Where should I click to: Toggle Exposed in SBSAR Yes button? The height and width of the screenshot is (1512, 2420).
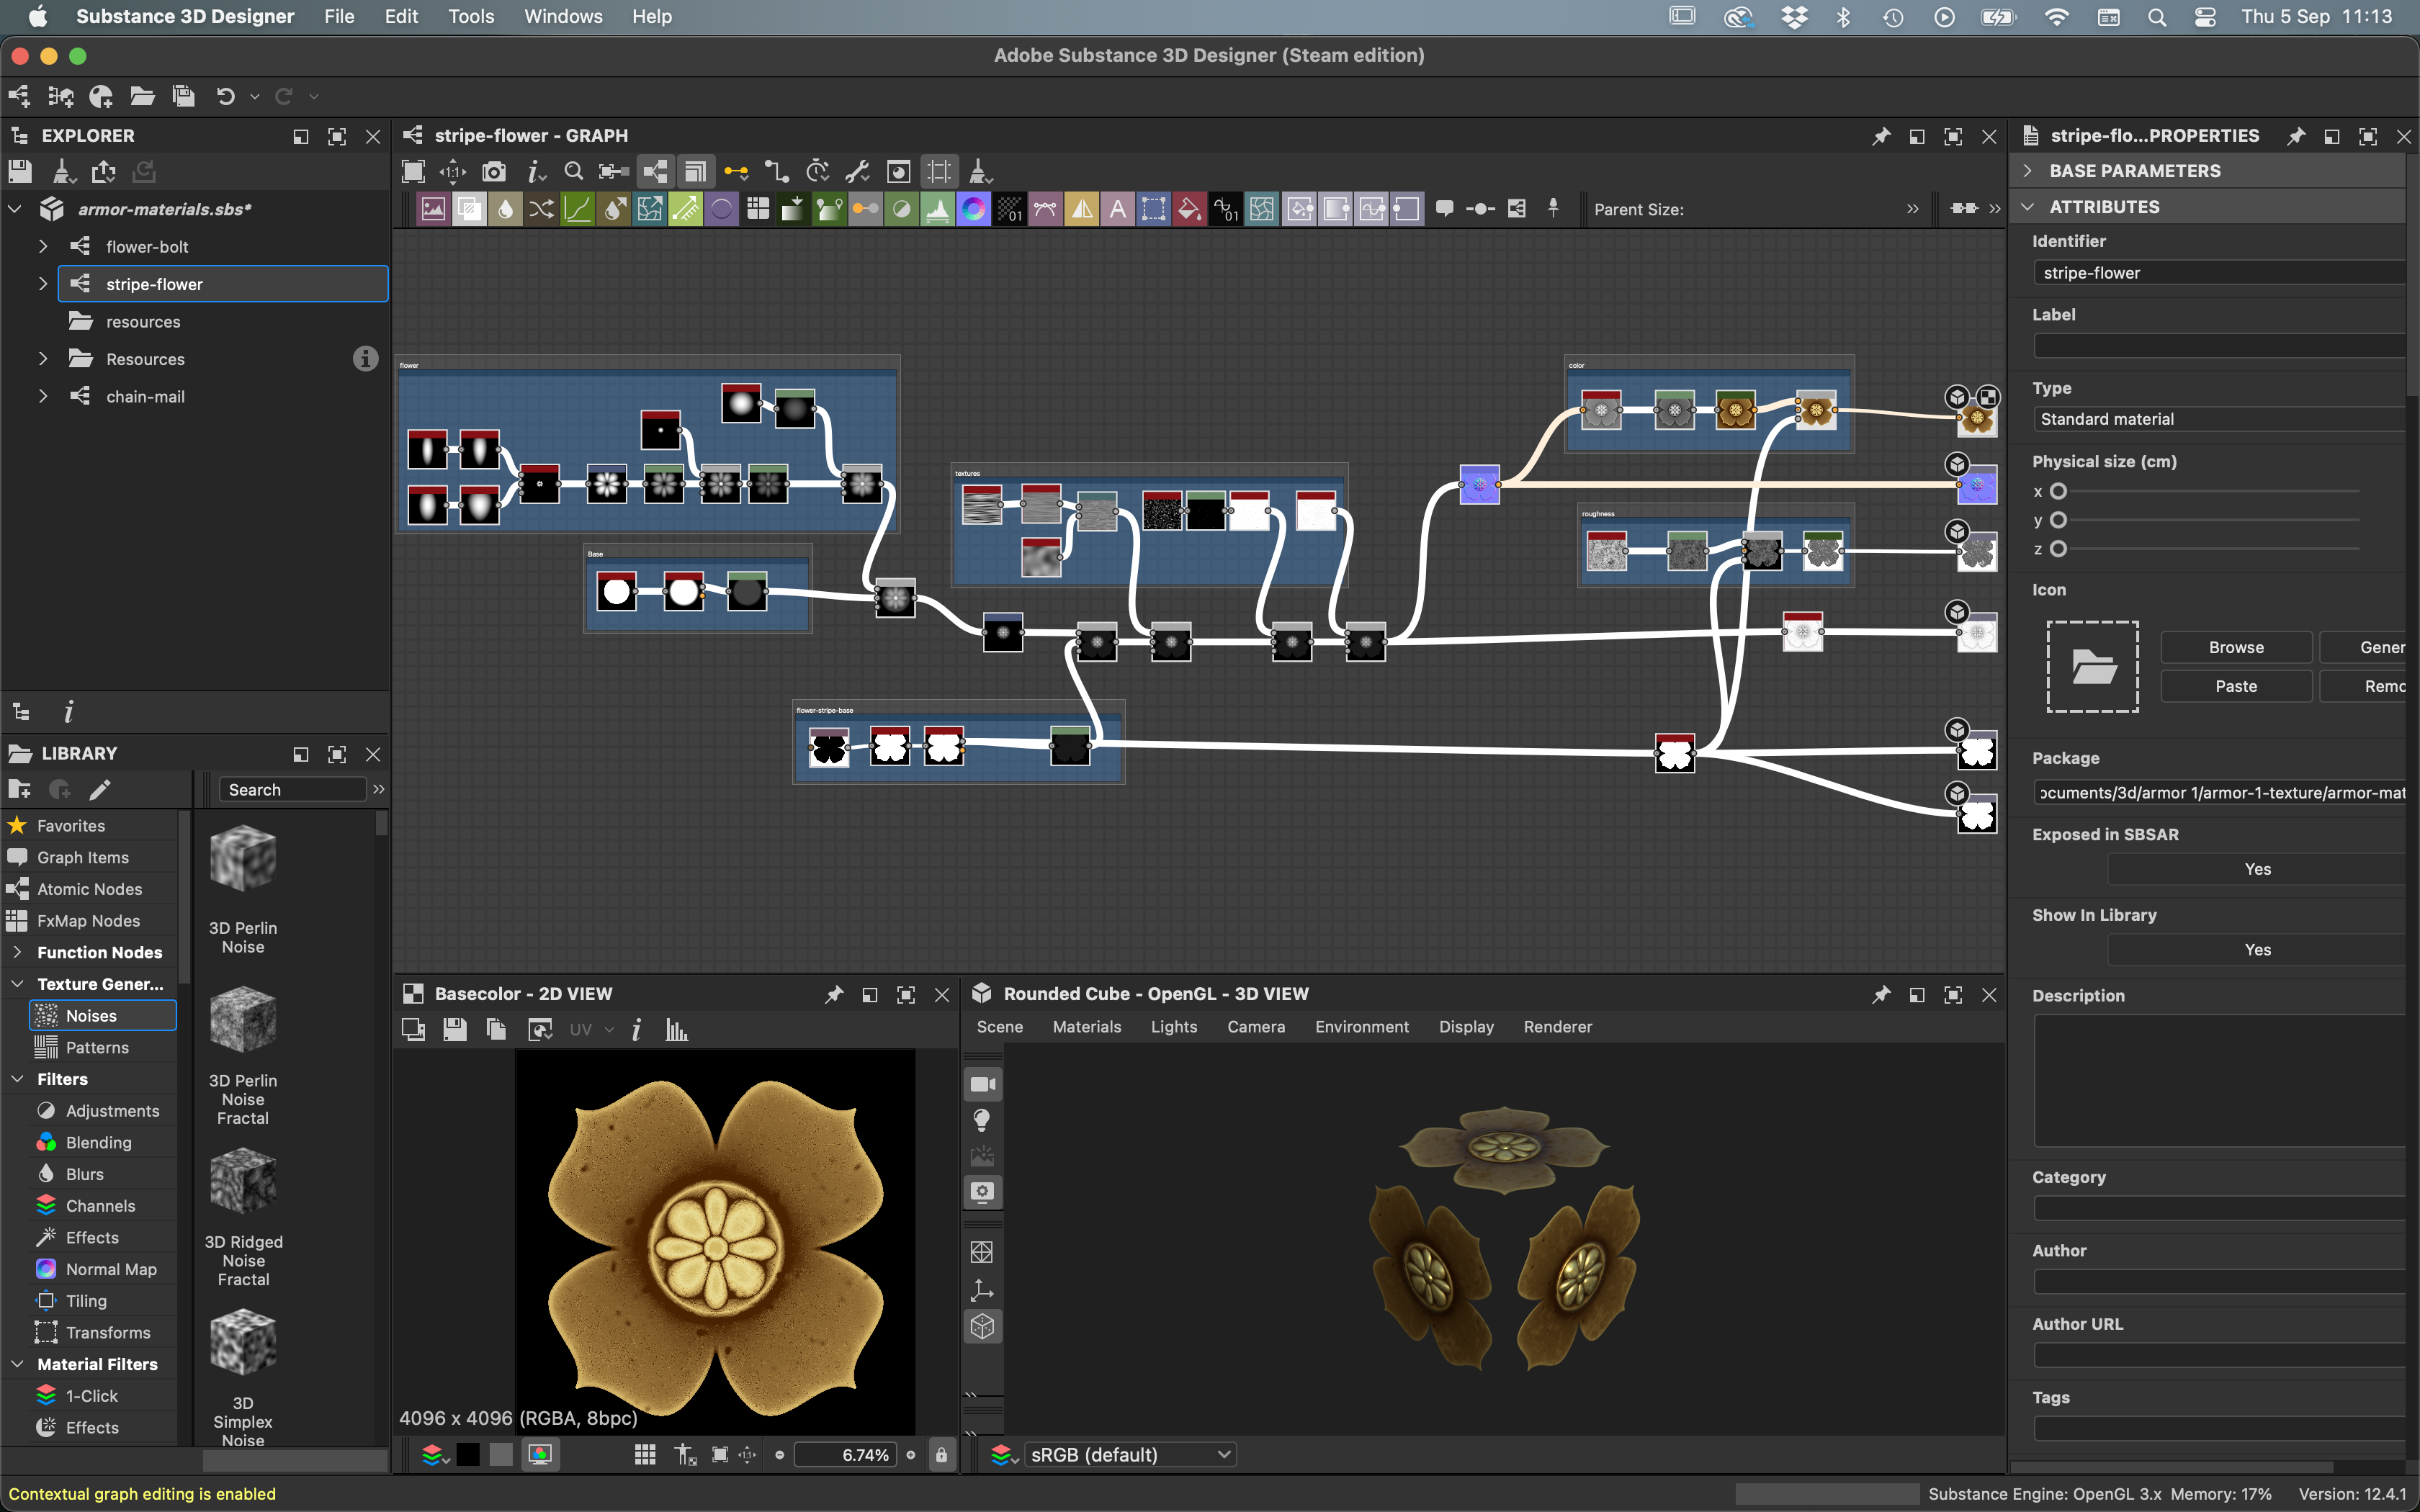[x=2257, y=869]
